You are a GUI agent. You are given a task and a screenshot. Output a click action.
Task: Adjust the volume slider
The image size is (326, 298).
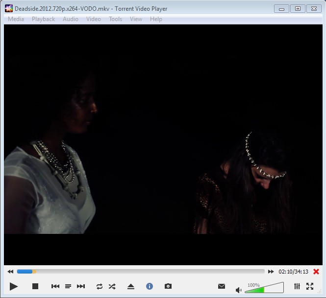point(264,289)
